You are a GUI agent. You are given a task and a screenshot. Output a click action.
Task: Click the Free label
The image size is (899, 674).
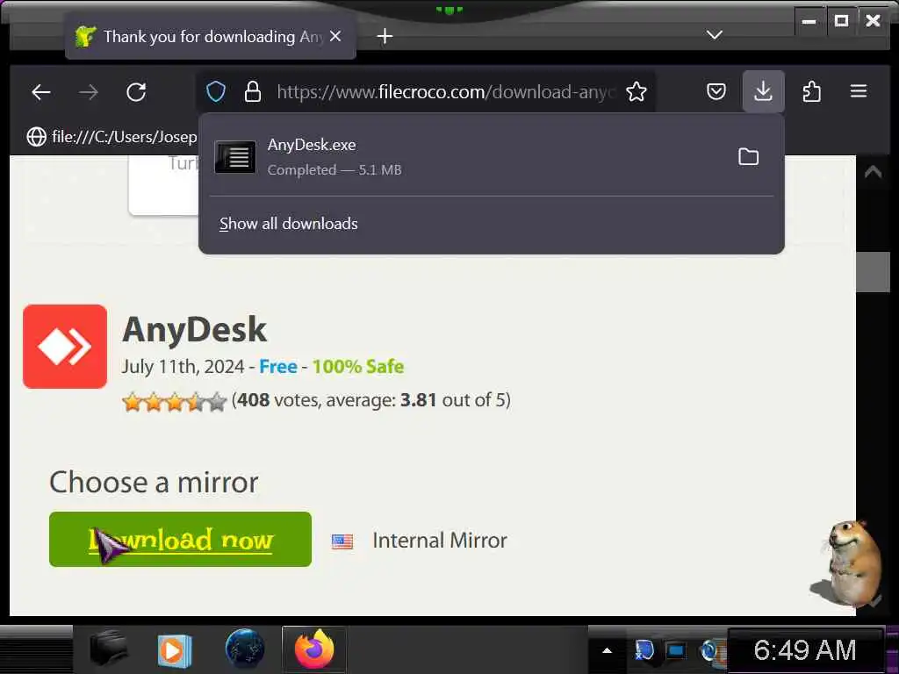coord(278,366)
